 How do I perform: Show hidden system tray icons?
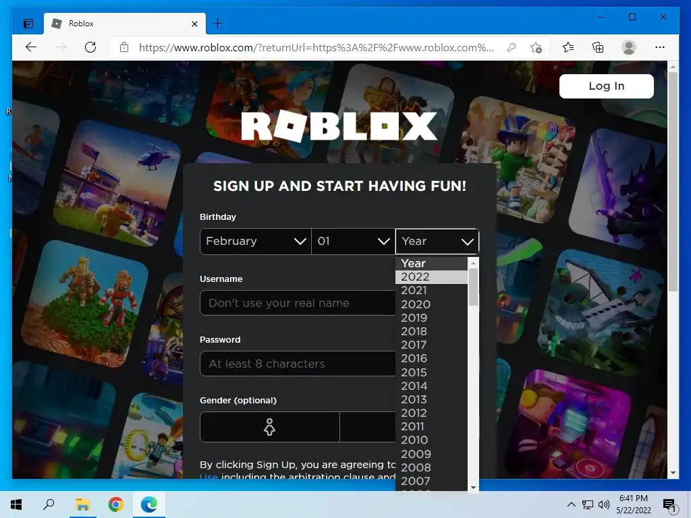[x=571, y=505]
